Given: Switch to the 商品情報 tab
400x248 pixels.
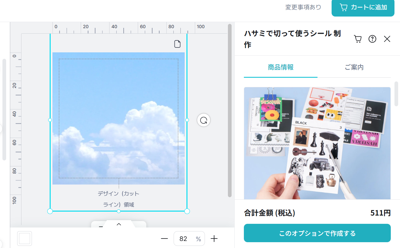Looking at the screenshot, I should [x=280, y=67].
